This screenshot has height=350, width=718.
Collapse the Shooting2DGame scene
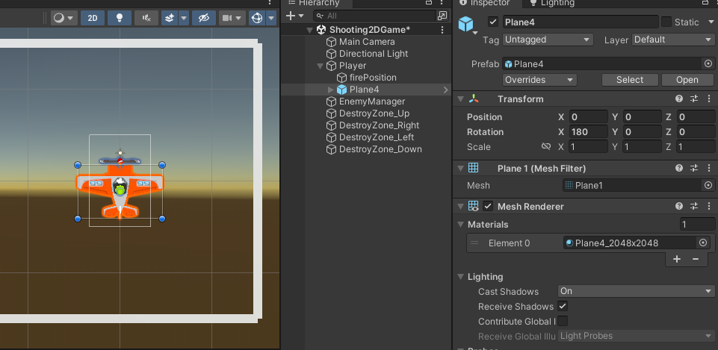[310, 30]
